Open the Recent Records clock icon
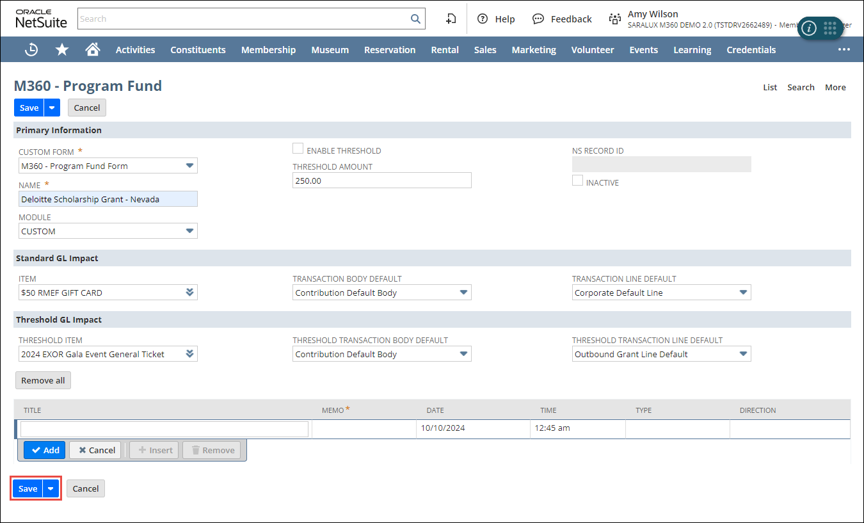 coord(31,49)
